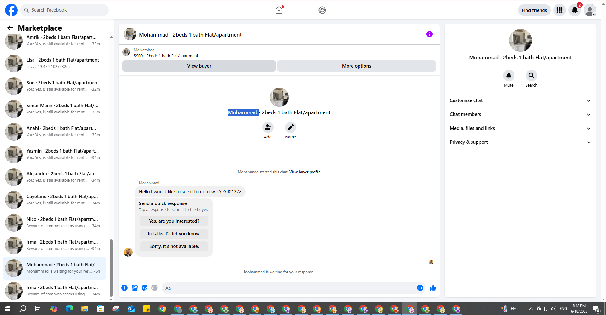Click the conversation list scrollbar thumb
Image resolution: width=606 pixels, height=315 pixels.
(111, 268)
